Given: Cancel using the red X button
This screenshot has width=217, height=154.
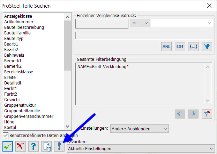Looking at the screenshot, I should point(21,146).
